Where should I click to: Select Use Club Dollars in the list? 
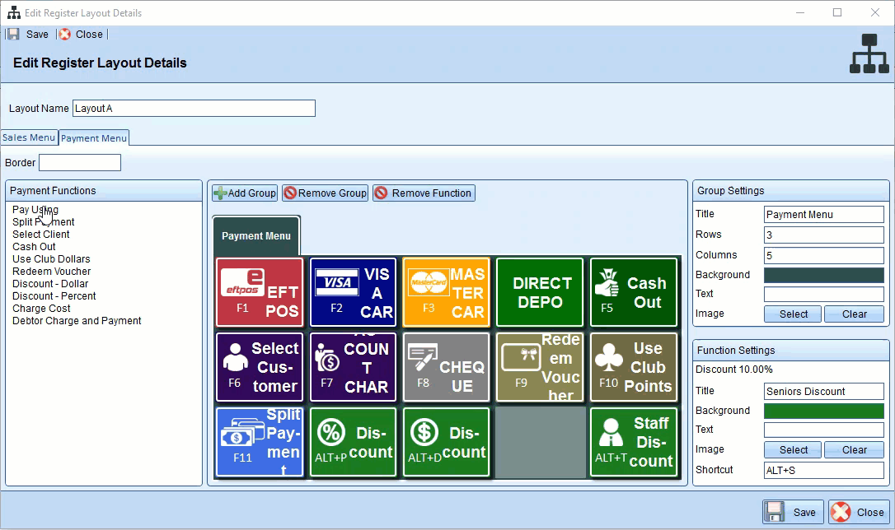tap(51, 259)
